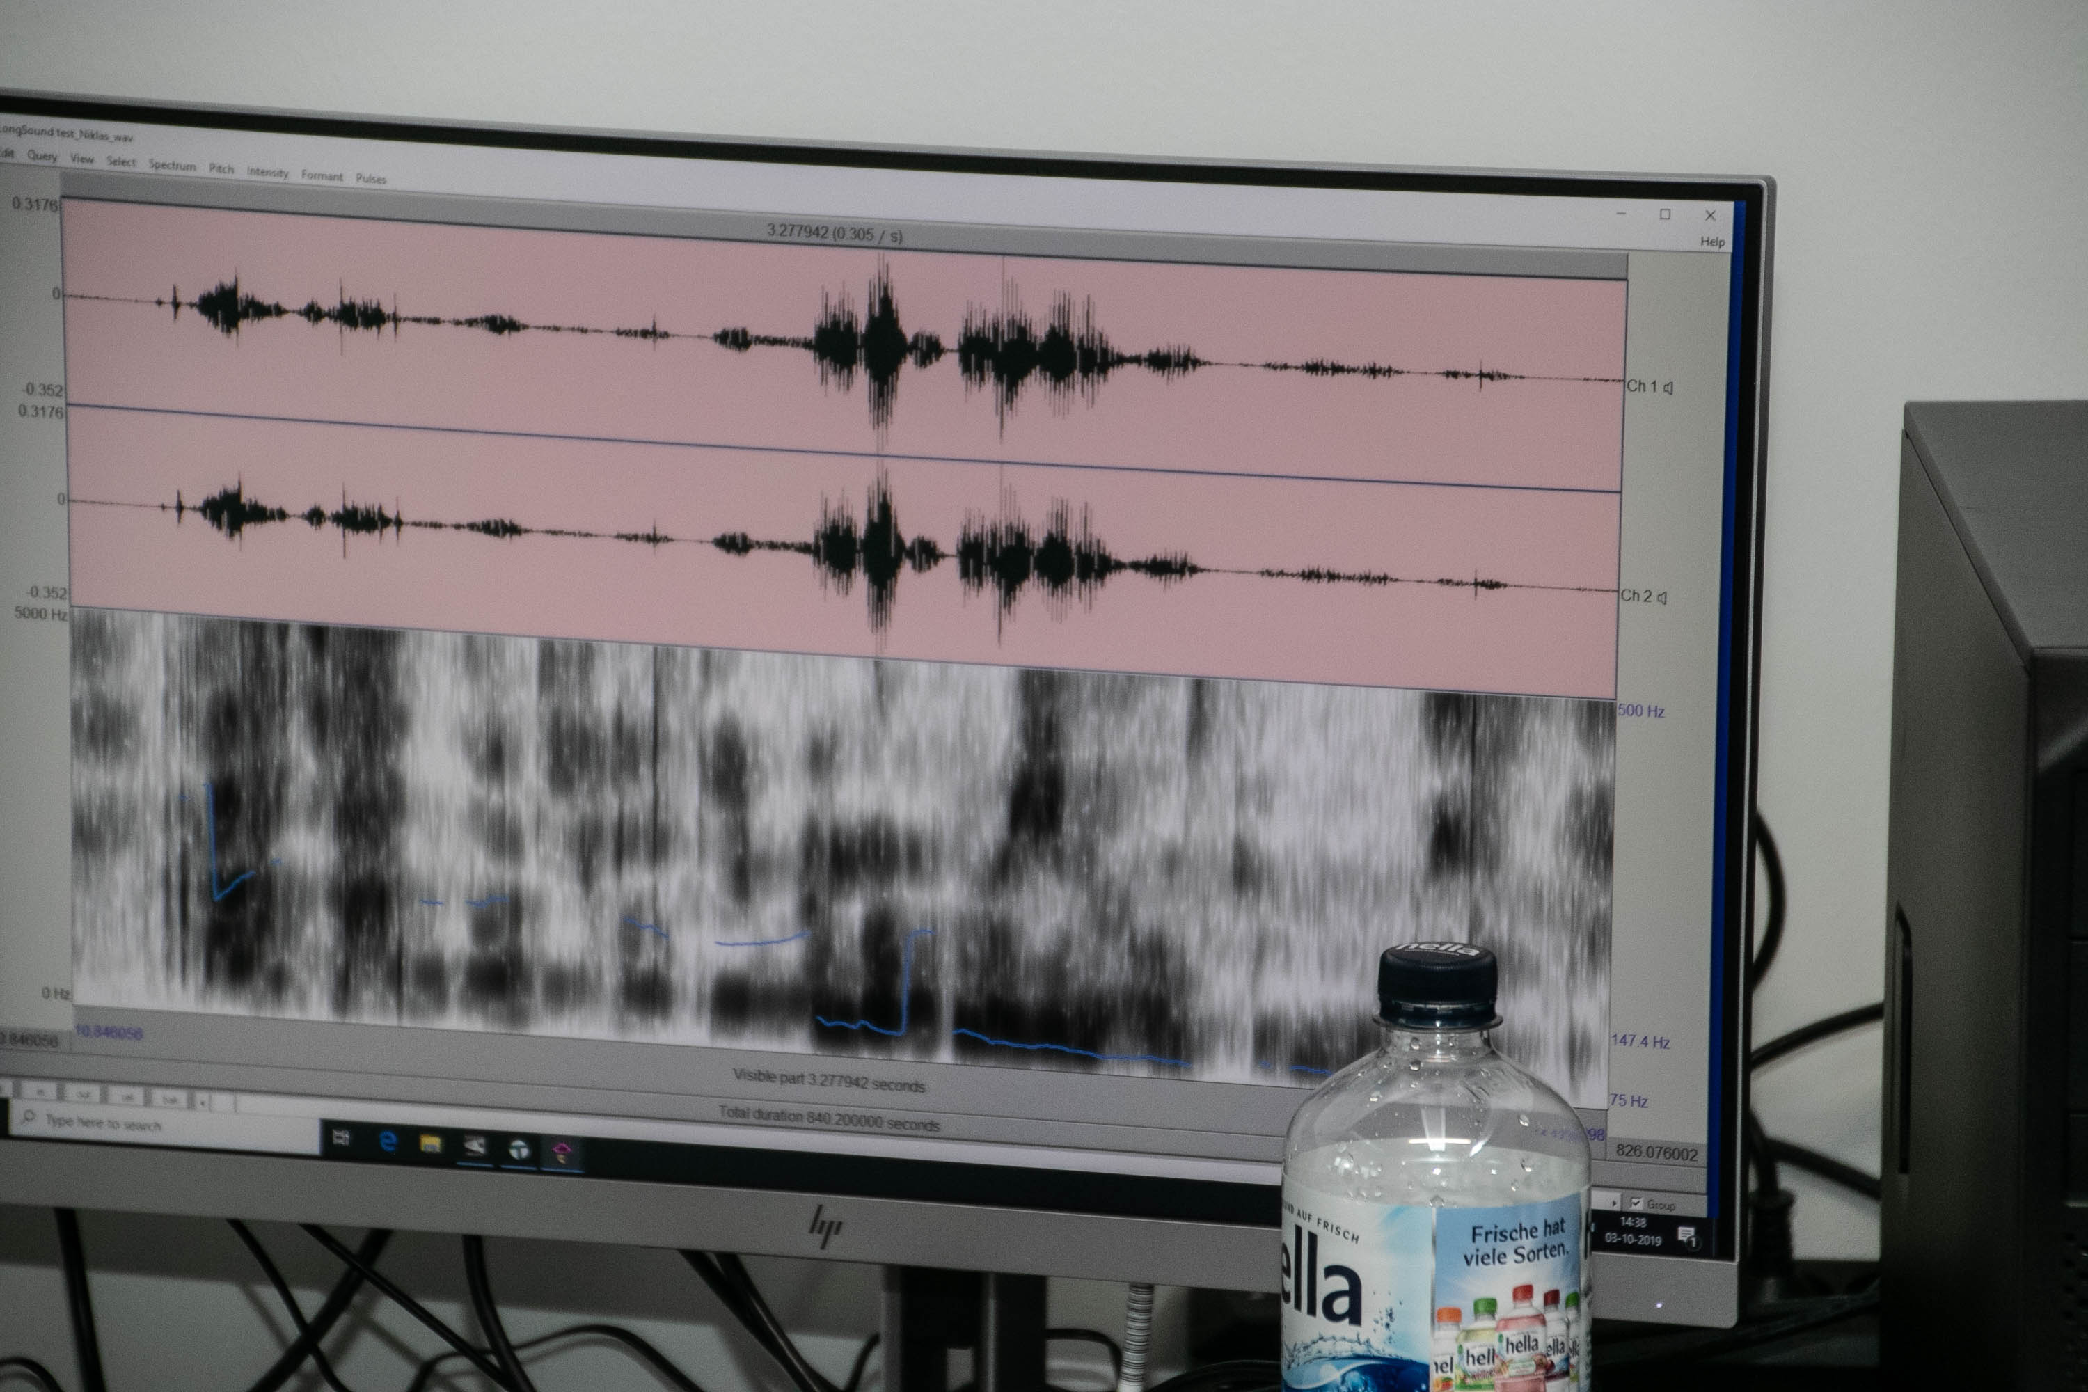
Task: Click the scrollbar left arrow
Action: pyautogui.click(x=203, y=1102)
